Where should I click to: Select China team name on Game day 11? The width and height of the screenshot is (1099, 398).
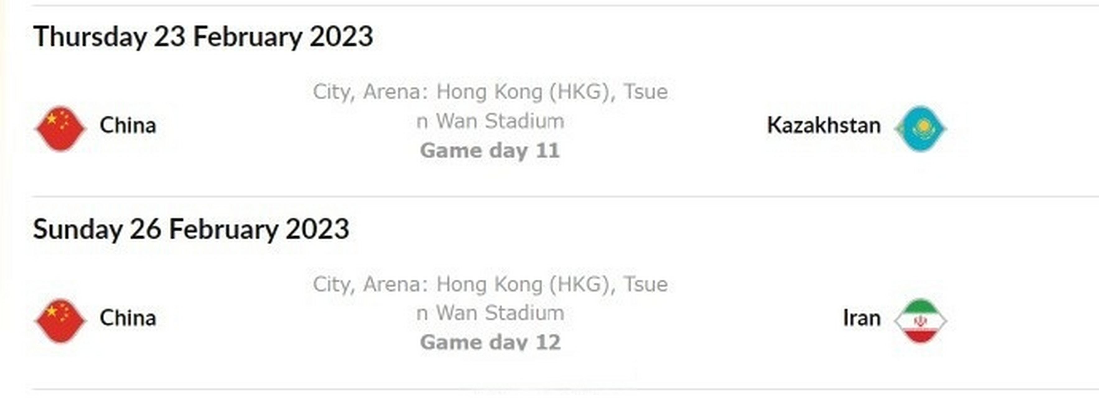[128, 125]
